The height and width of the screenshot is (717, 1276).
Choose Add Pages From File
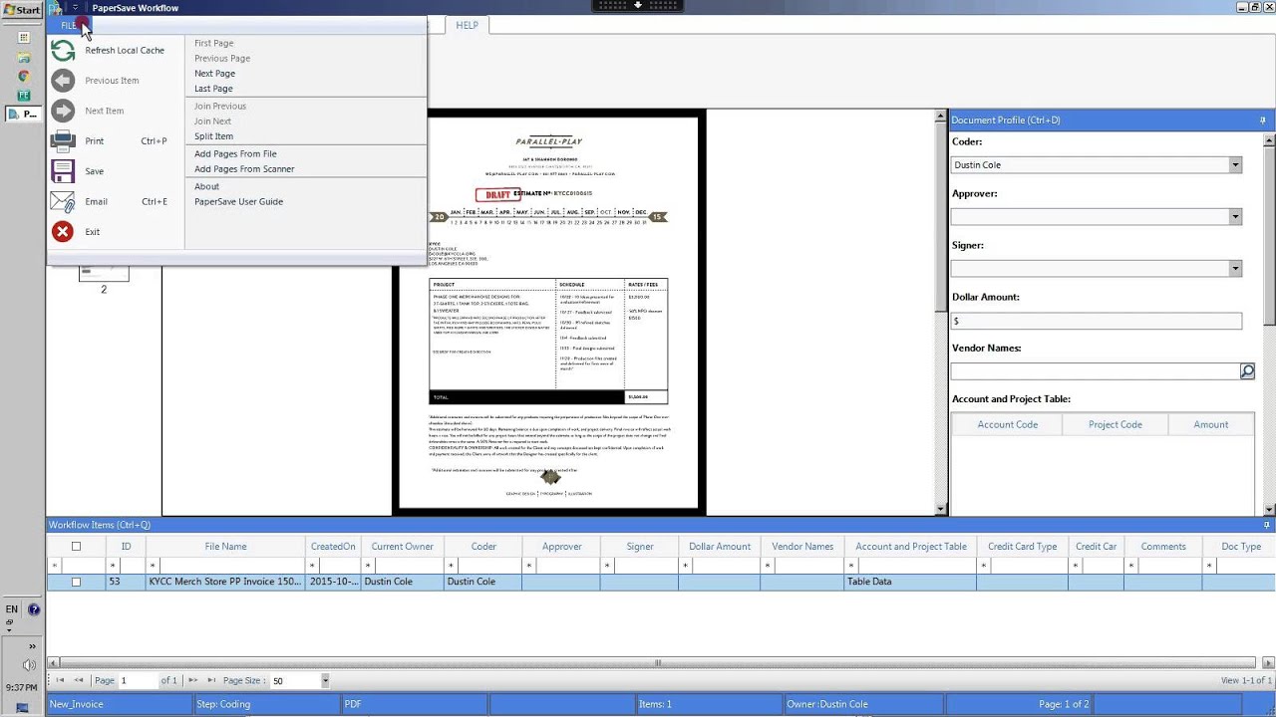point(235,154)
